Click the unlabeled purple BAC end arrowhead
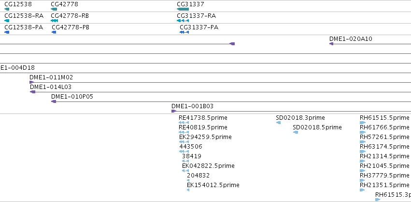Screen dimensions: 411x202 (x=232, y=44)
